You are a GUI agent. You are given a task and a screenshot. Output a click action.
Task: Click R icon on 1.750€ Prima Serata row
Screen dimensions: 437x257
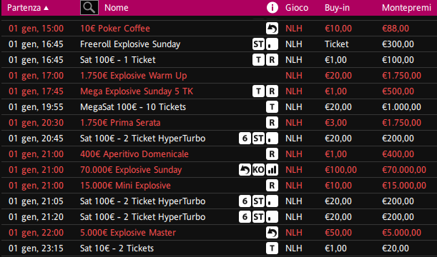(x=272, y=123)
